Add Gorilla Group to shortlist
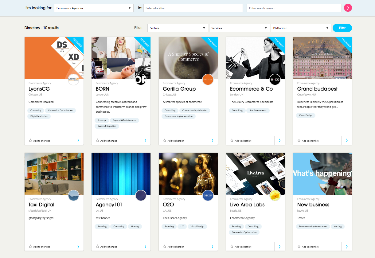 click(x=174, y=141)
